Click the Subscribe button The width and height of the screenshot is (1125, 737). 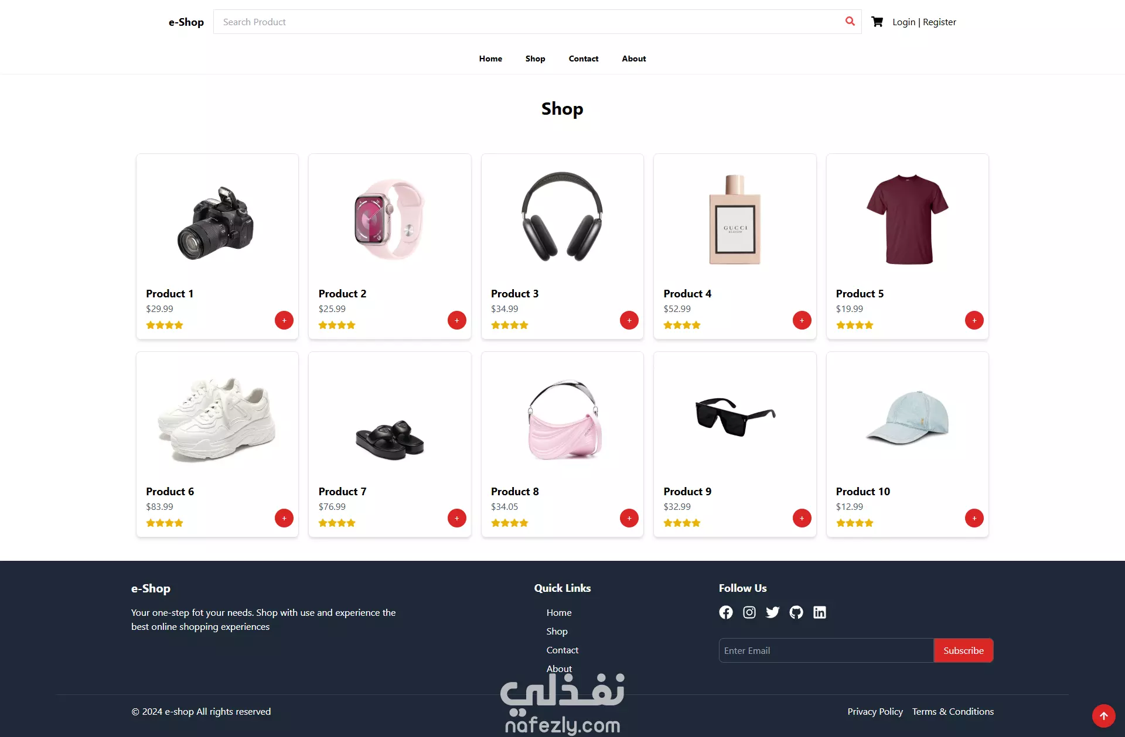coord(963,650)
